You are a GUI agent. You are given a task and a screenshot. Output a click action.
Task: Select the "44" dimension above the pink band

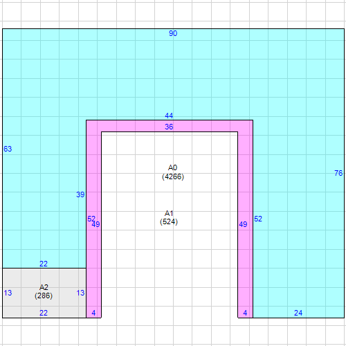[x=169, y=116]
